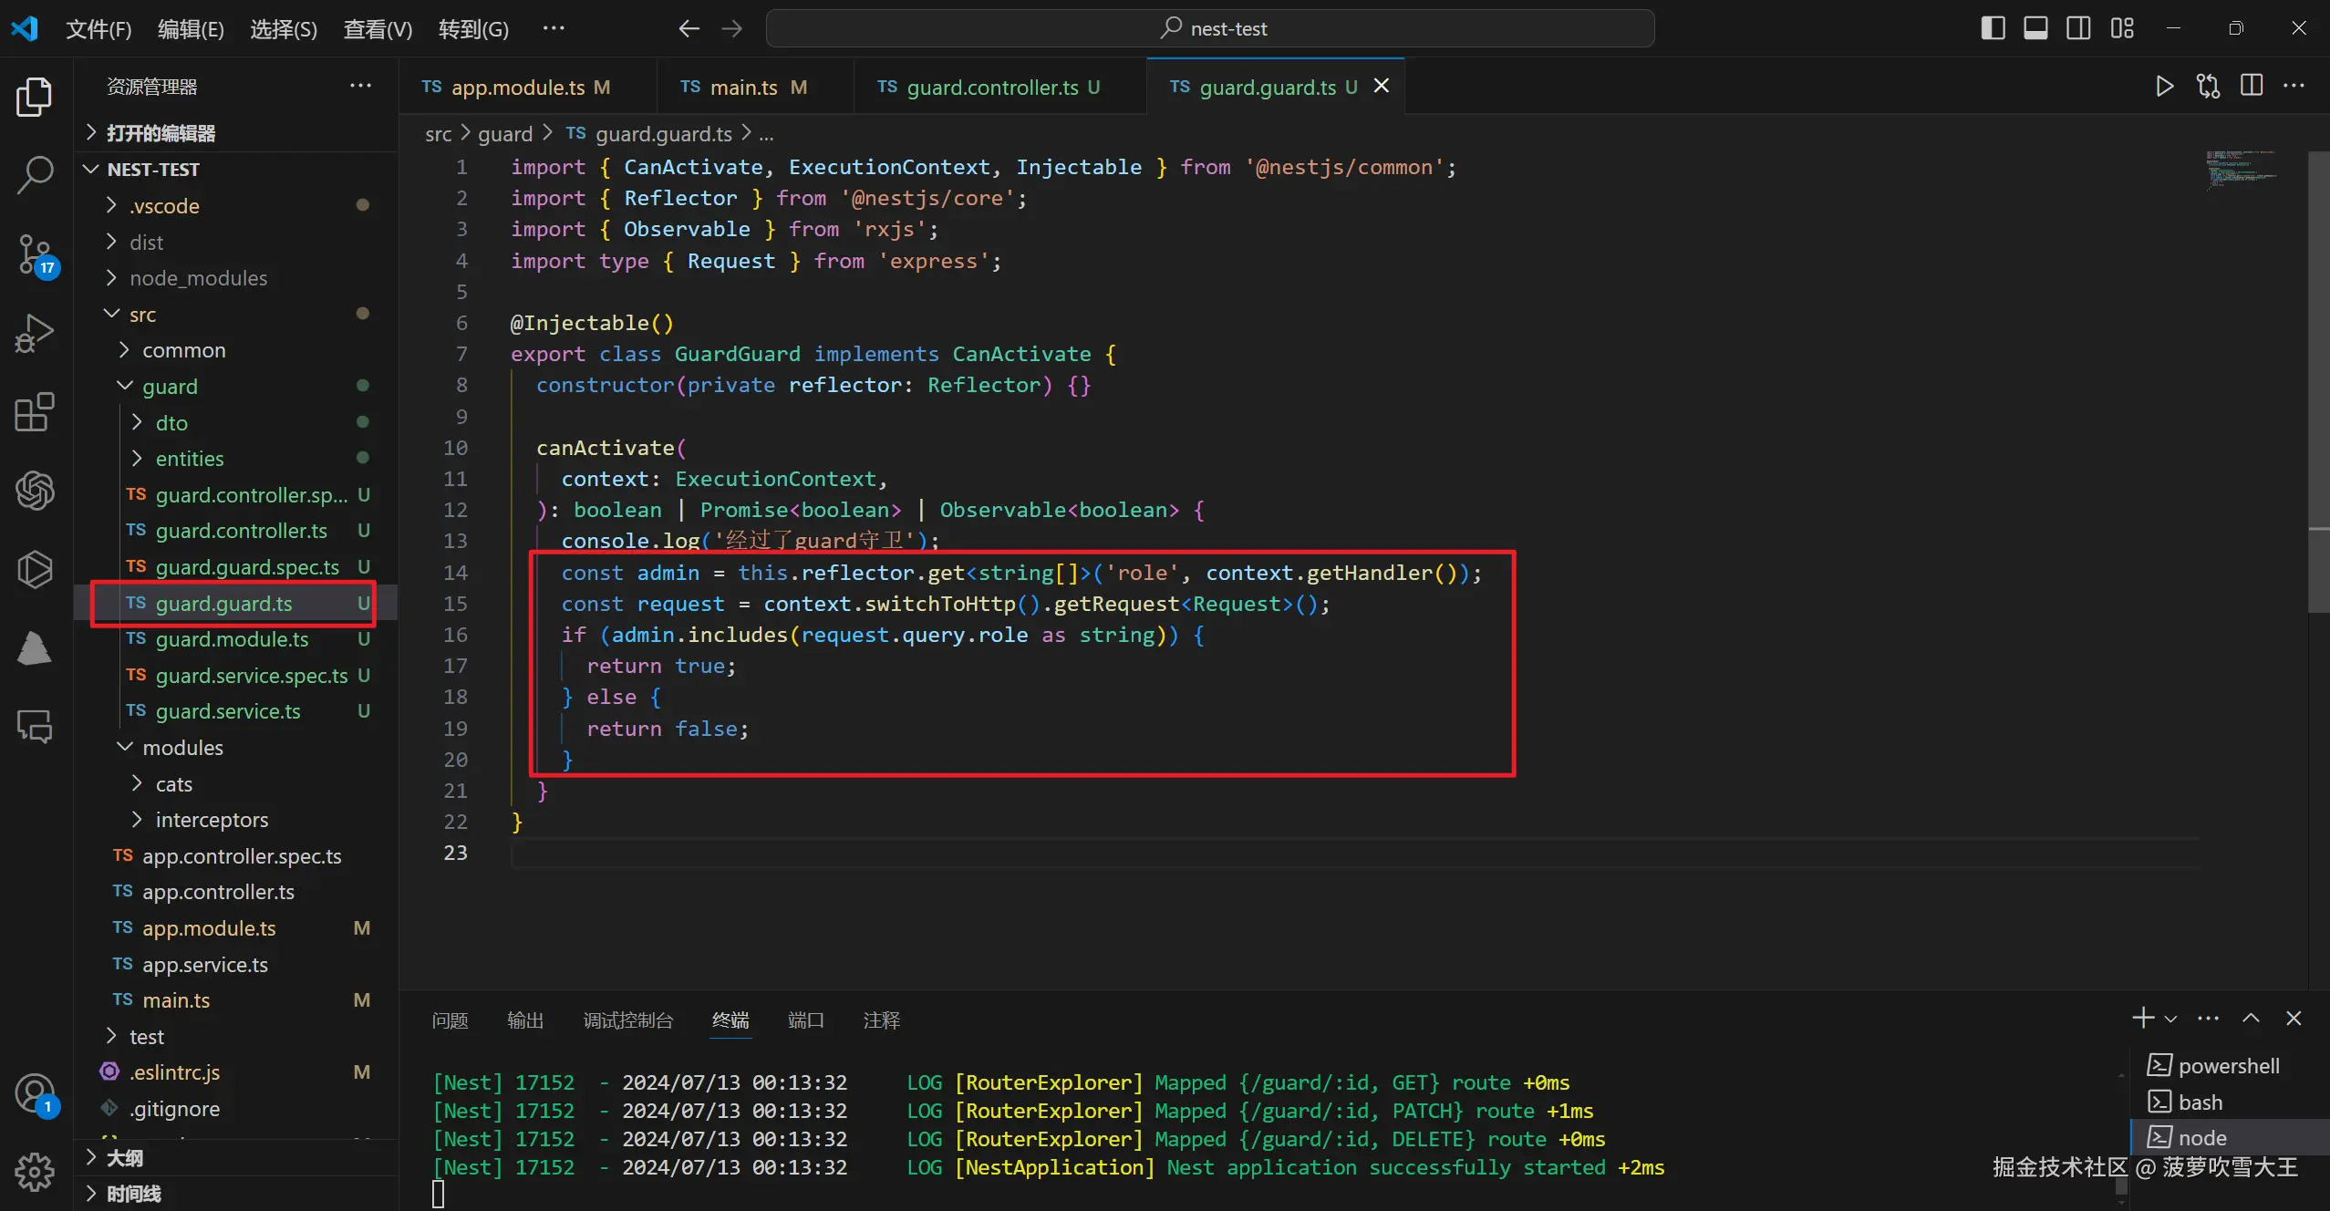Click the editor vertical scrollbar

pyautogui.click(x=2317, y=383)
